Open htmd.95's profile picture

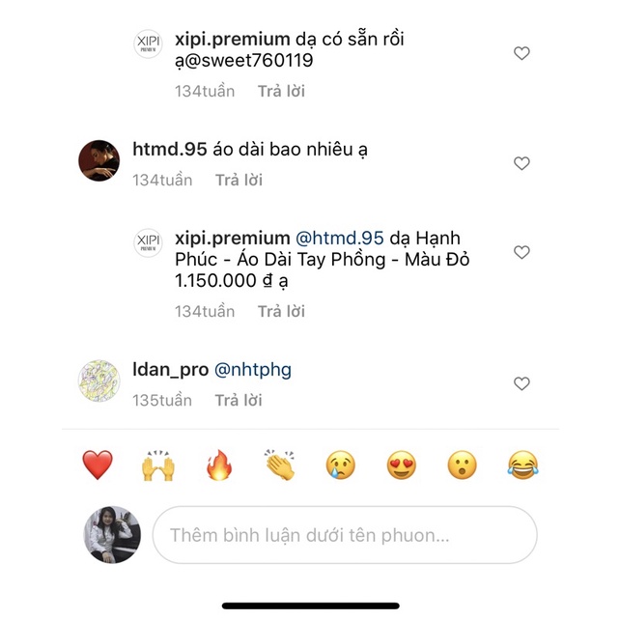coord(99,160)
